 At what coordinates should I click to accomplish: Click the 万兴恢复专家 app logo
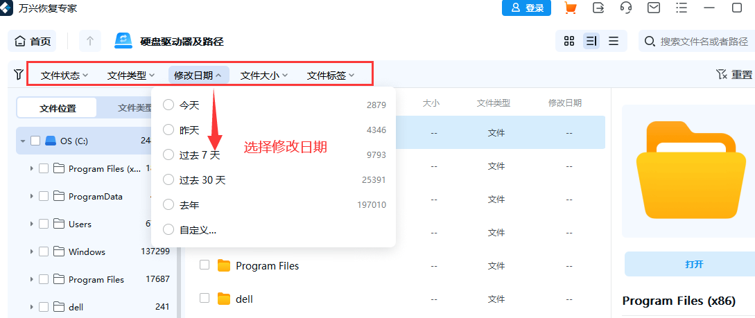[x=6, y=8]
